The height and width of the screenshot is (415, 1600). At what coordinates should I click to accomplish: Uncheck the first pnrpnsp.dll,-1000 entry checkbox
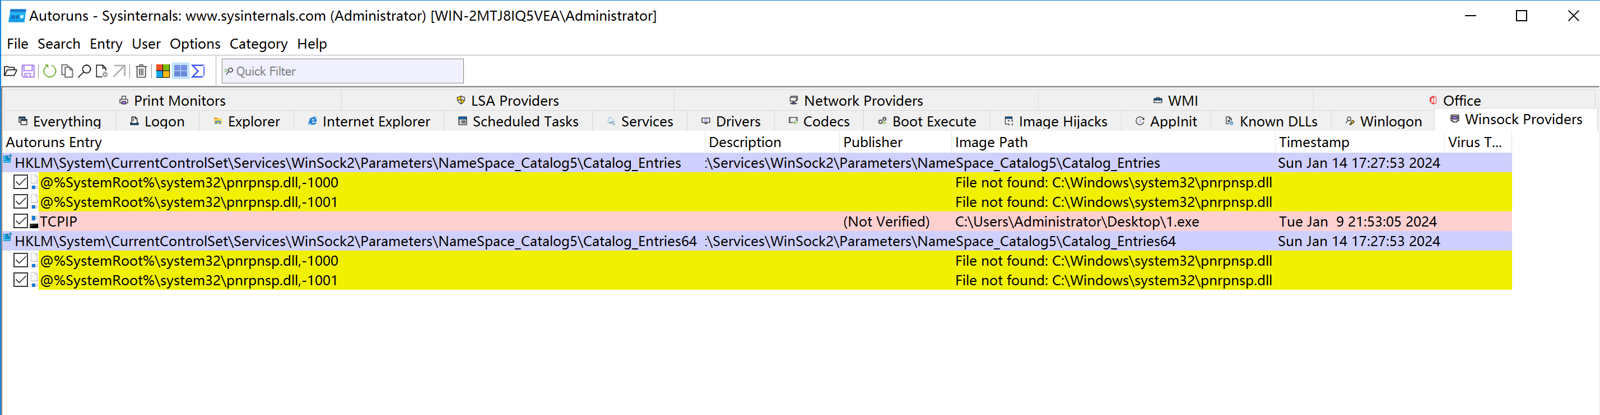[x=21, y=182]
